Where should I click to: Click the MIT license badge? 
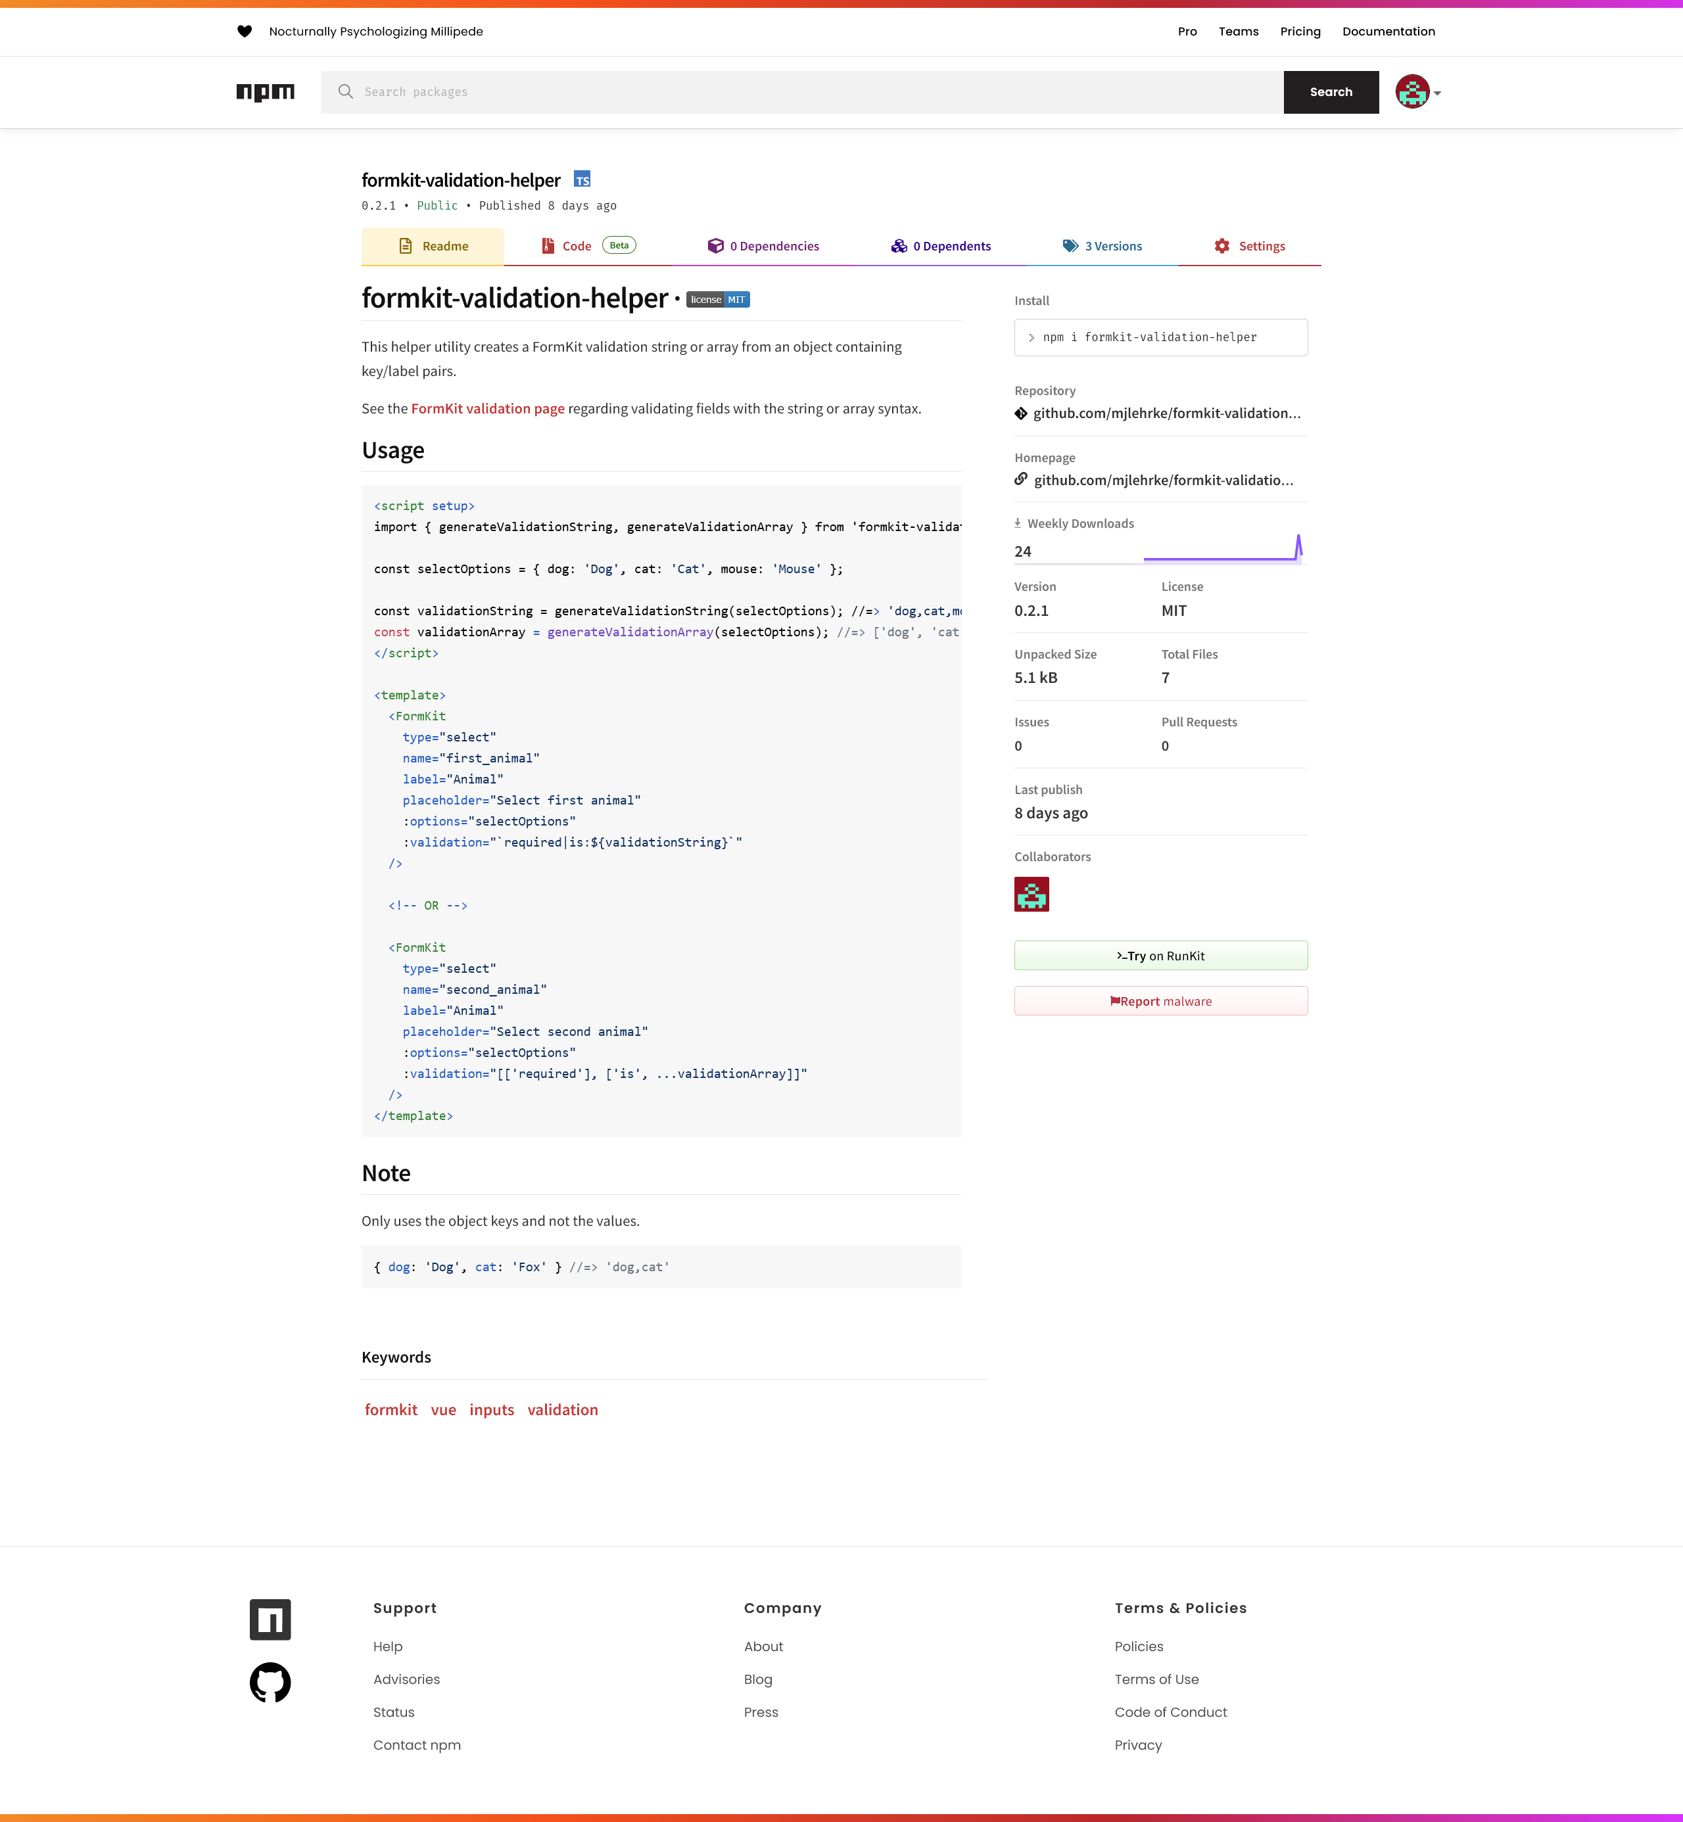(718, 300)
